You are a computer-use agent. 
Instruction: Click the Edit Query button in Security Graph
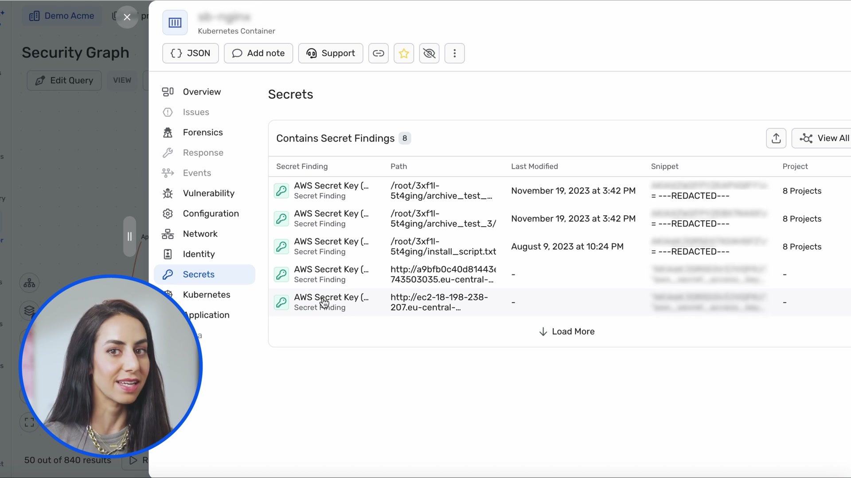point(64,81)
